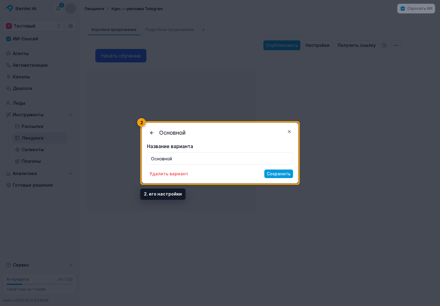Publish the landing with Опубликовать
This screenshot has width=440, height=306.
point(282,45)
